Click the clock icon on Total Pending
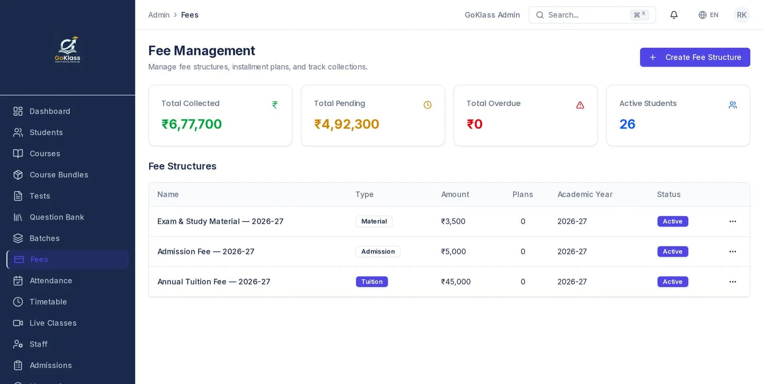Viewport: 763px width, 384px height. click(x=427, y=105)
